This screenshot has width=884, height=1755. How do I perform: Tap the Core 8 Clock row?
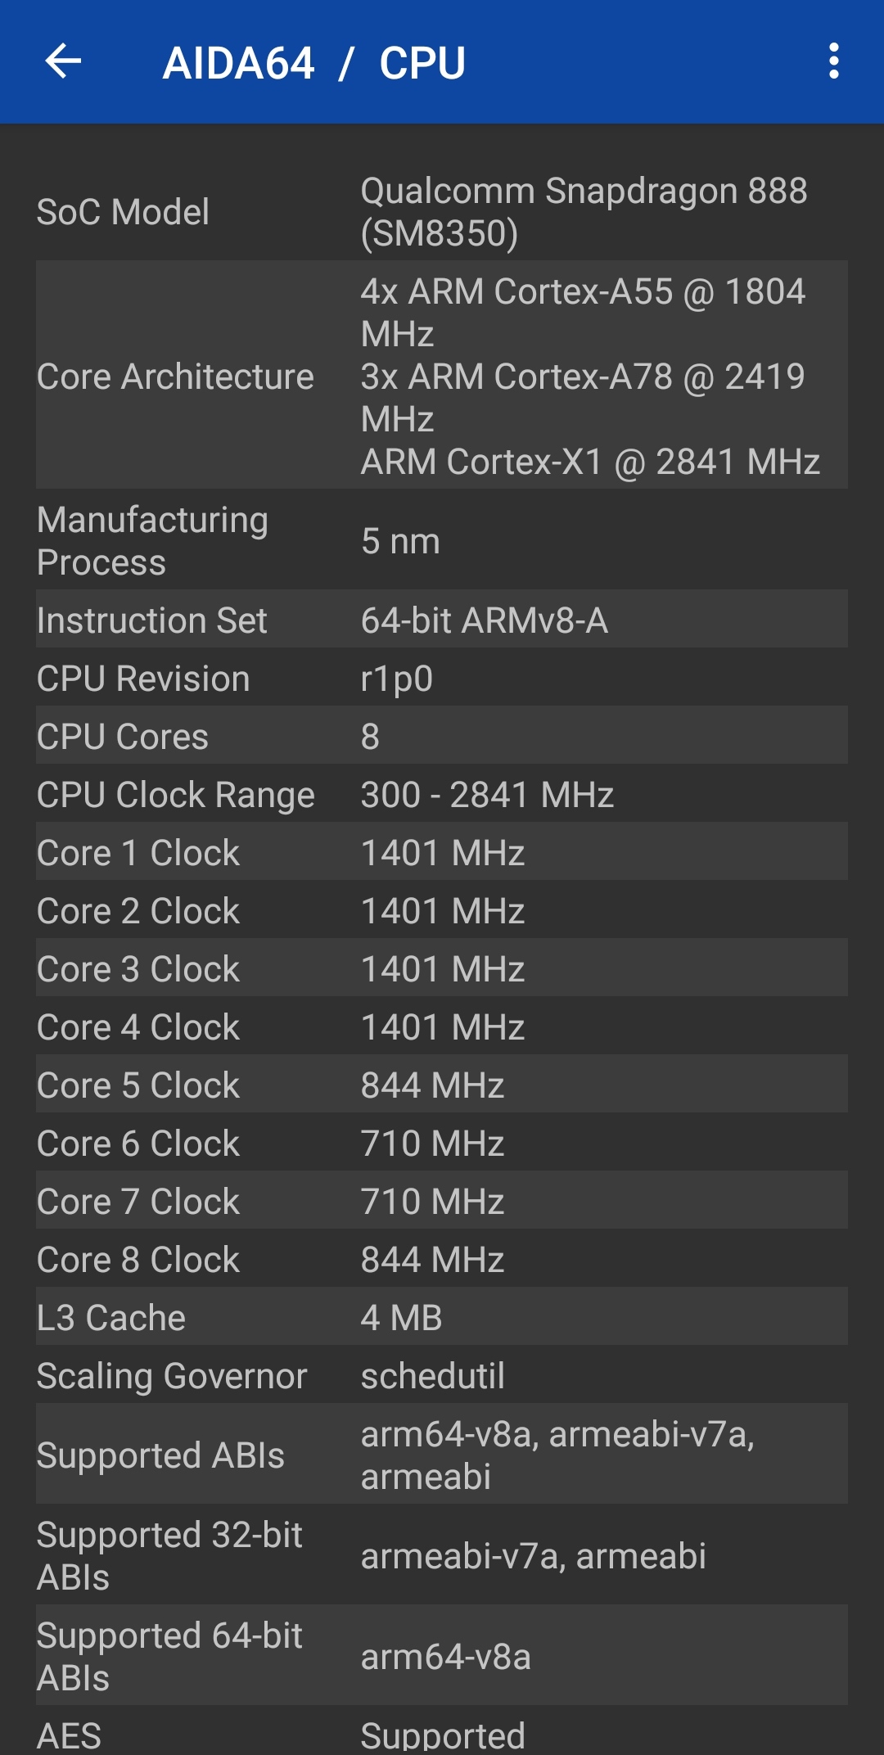[442, 1259]
